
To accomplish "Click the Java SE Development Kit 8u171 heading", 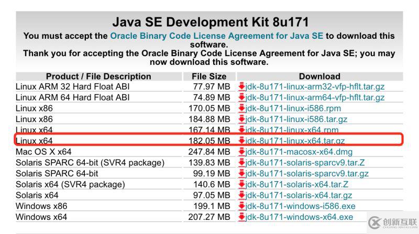I will click(x=211, y=22).
